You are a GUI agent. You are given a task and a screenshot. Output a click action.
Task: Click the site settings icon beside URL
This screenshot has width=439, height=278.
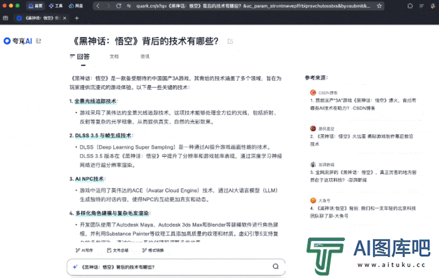(129, 6)
